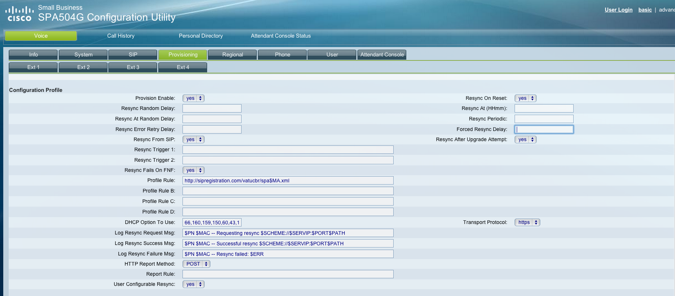
Task: Click the User Login link
Action: pyautogui.click(x=619, y=10)
